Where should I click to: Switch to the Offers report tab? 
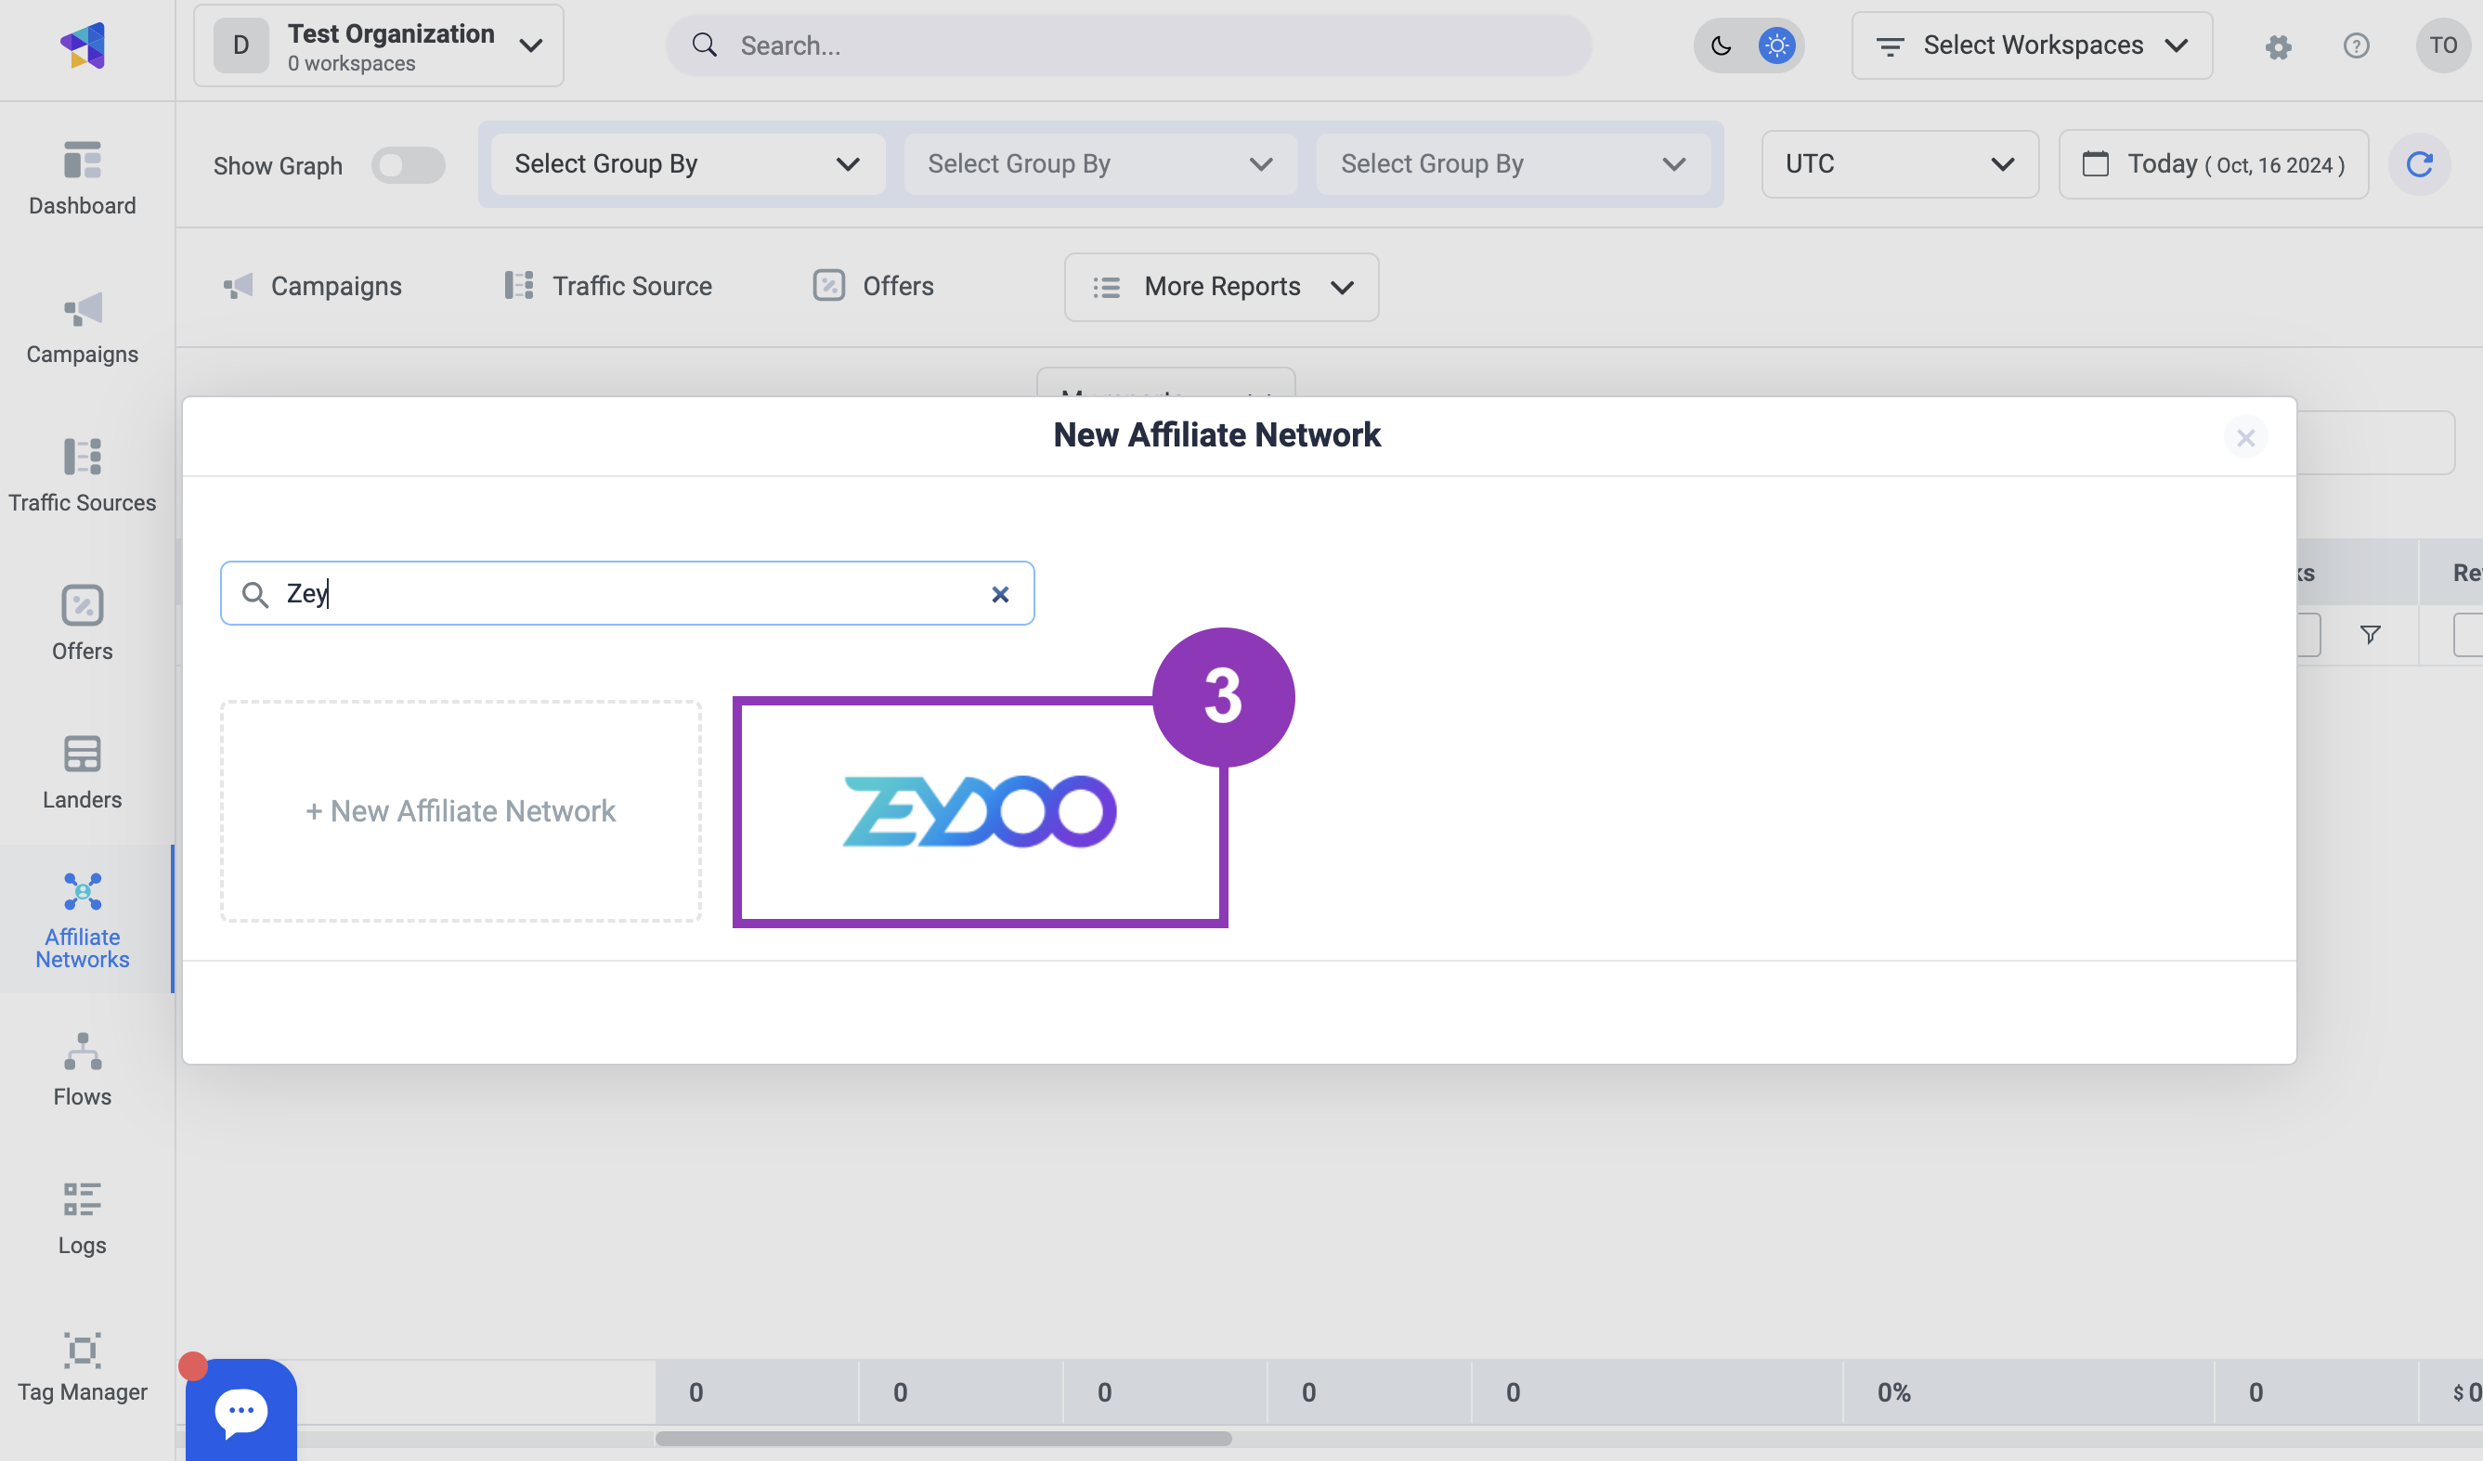pyautogui.click(x=873, y=287)
